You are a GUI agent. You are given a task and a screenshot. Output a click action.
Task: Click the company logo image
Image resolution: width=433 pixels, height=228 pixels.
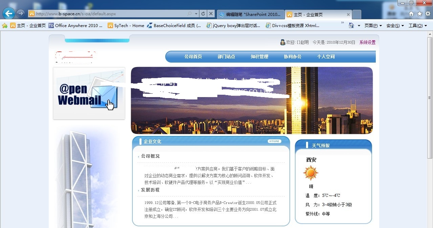(74, 57)
